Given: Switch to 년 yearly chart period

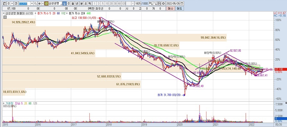Looking at the screenshot, I should click(77, 4).
